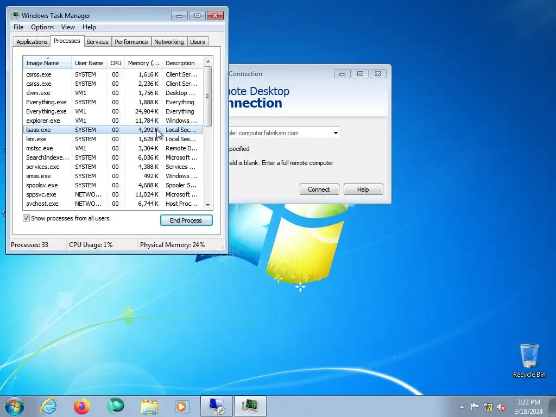Sort processes by CPU column header
556x417 pixels.
click(116, 63)
